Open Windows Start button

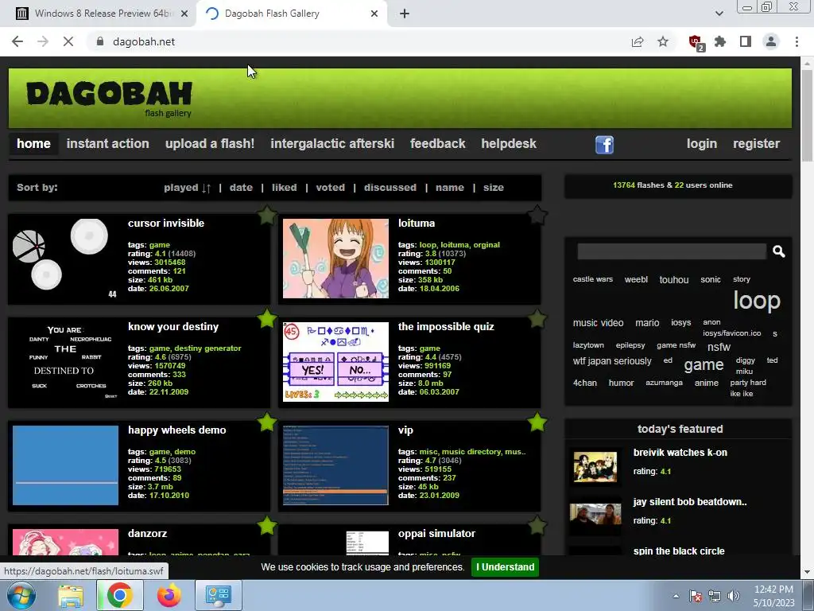[x=21, y=595]
